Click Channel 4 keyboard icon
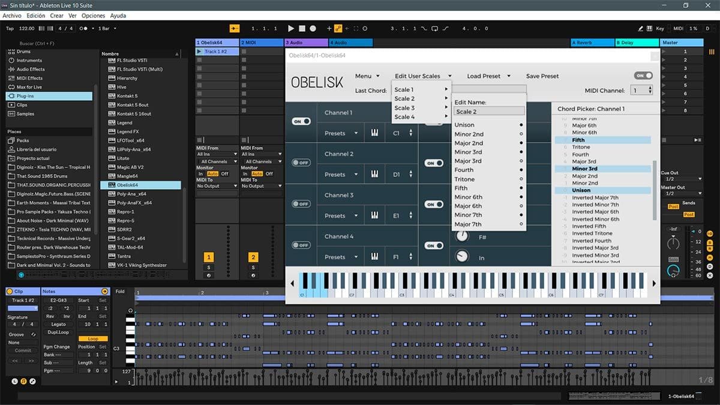 click(x=374, y=257)
